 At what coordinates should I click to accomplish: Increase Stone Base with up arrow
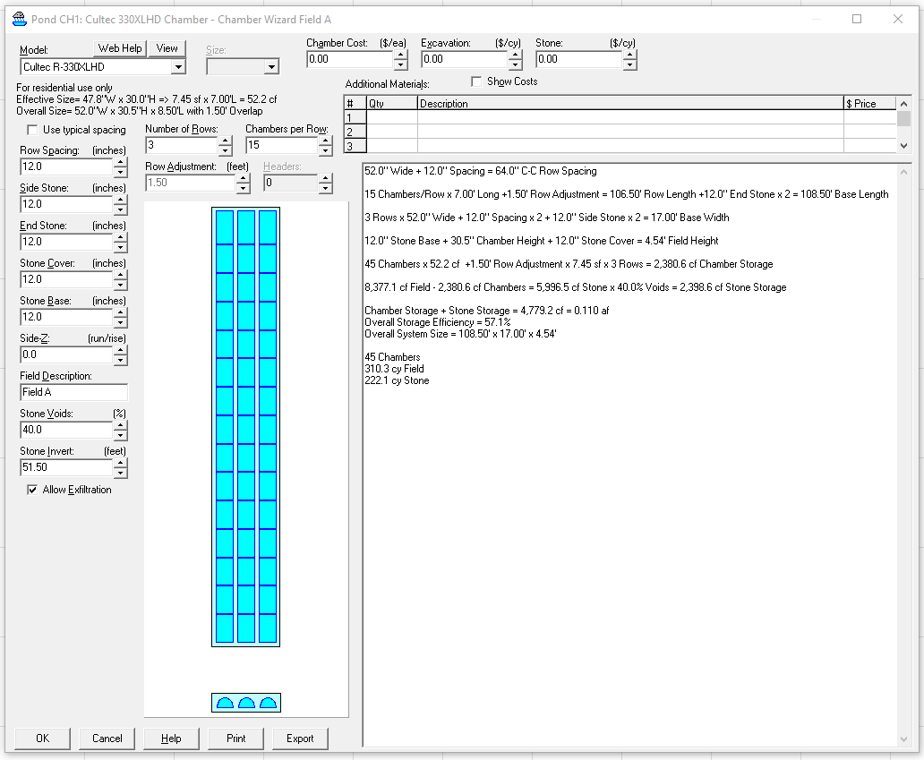tap(120, 312)
